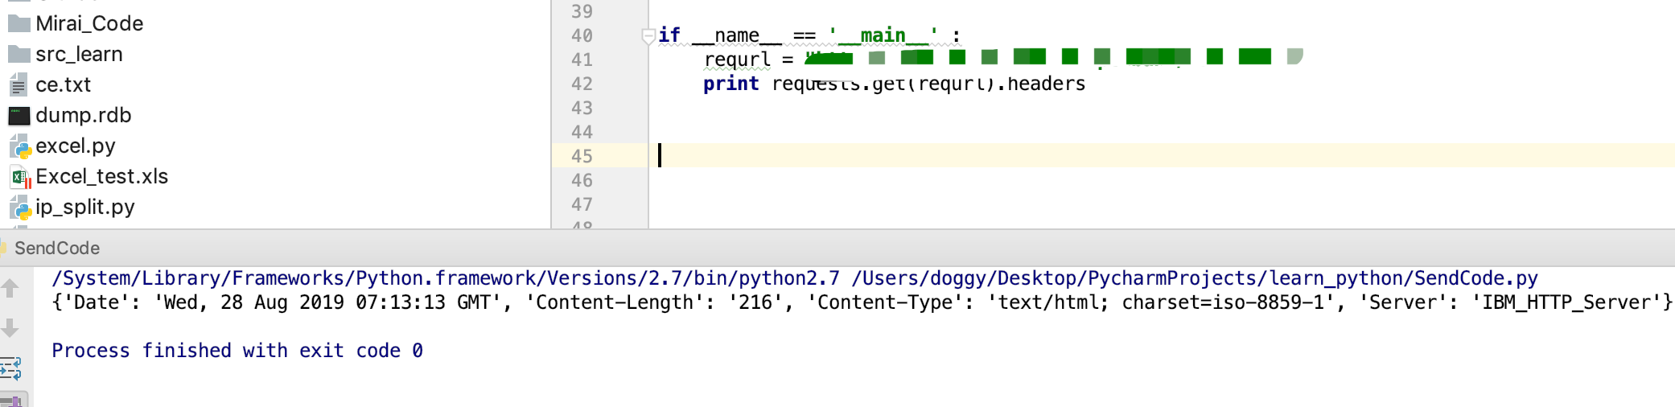Click the print statement on line 42
The width and height of the screenshot is (1675, 407).
(x=730, y=84)
